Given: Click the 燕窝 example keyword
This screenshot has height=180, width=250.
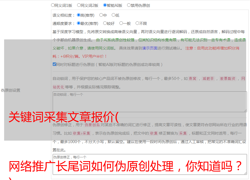Looking at the screenshot, I should 192,79.
